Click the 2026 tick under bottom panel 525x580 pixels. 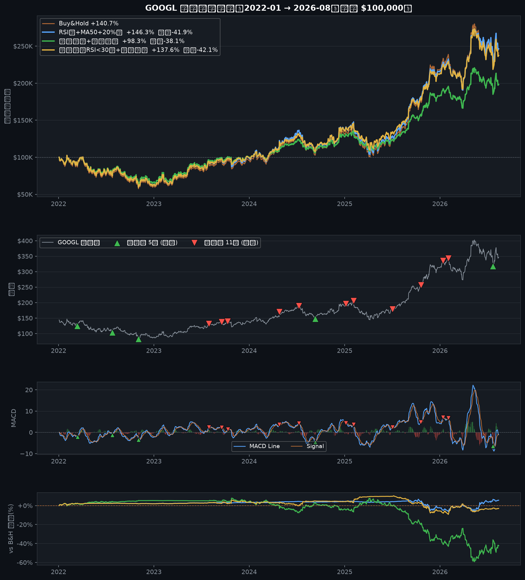[x=440, y=572]
